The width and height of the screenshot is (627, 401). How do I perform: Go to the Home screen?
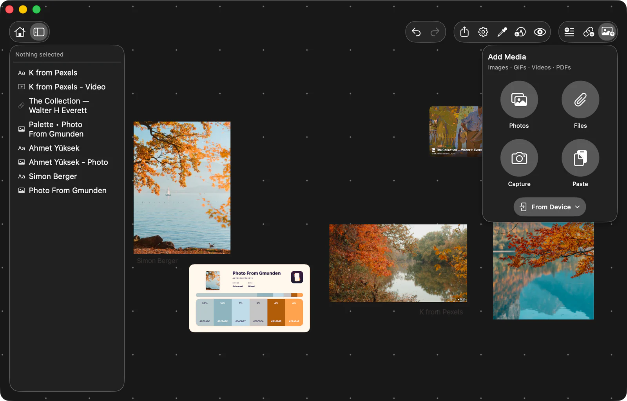click(x=20, y=32)
